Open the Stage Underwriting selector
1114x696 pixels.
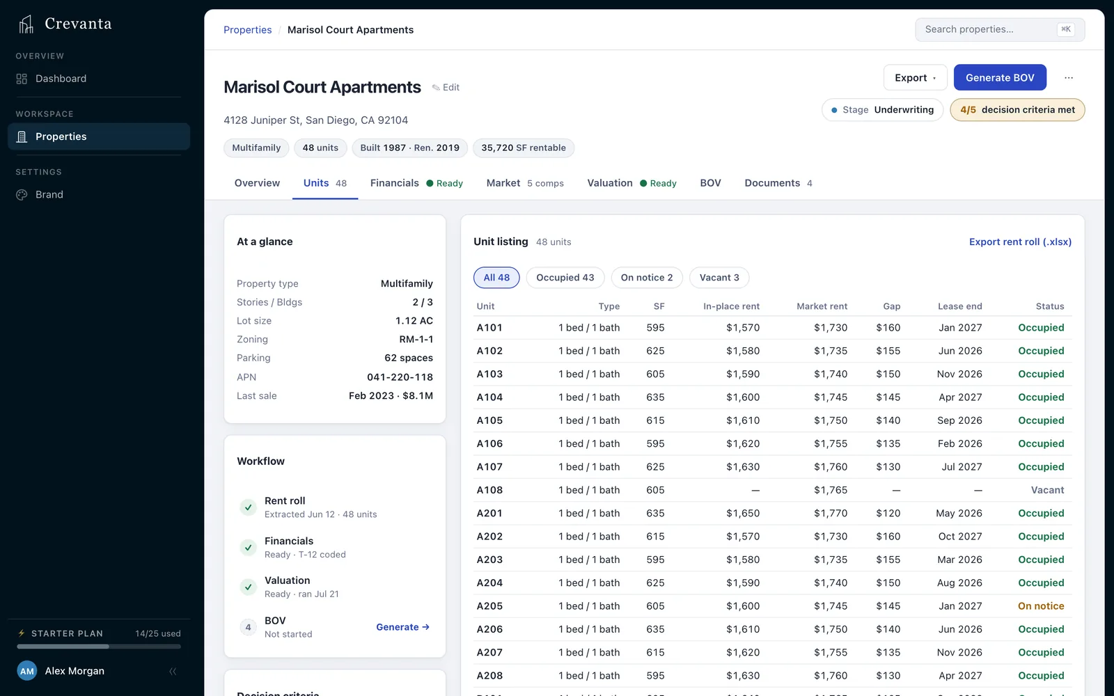882,110
